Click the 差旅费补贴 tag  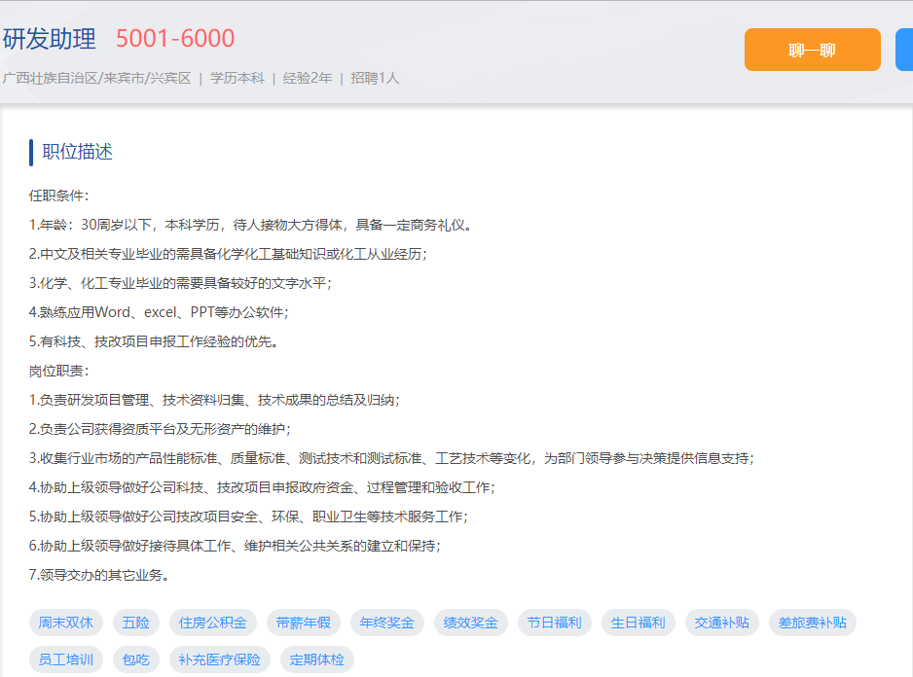coord(813,623)
